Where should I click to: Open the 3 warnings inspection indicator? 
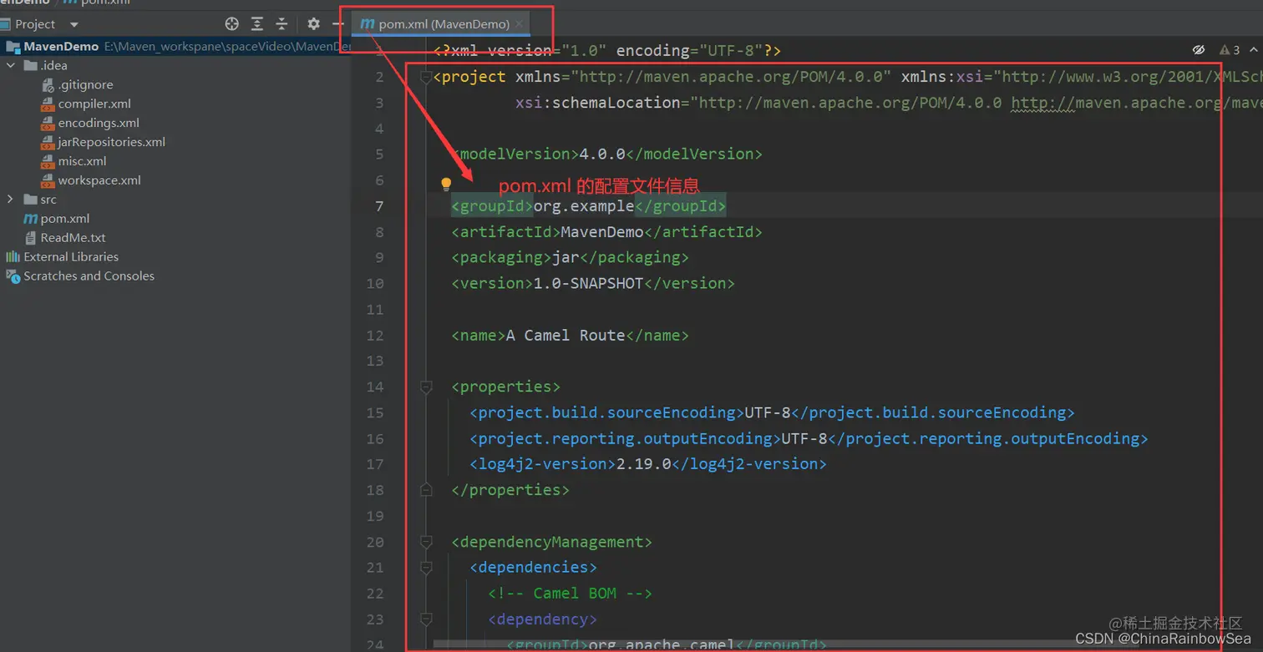click(x=1230, y=50)
